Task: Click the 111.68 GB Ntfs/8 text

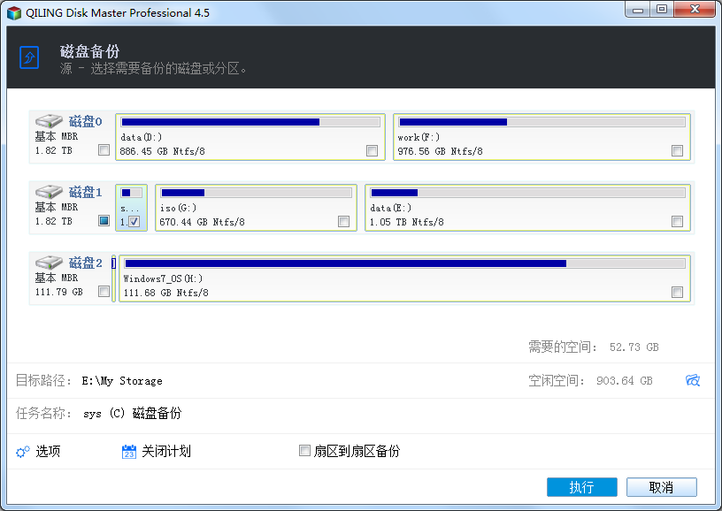Action: pyautogui.click(x=165, y=293)
